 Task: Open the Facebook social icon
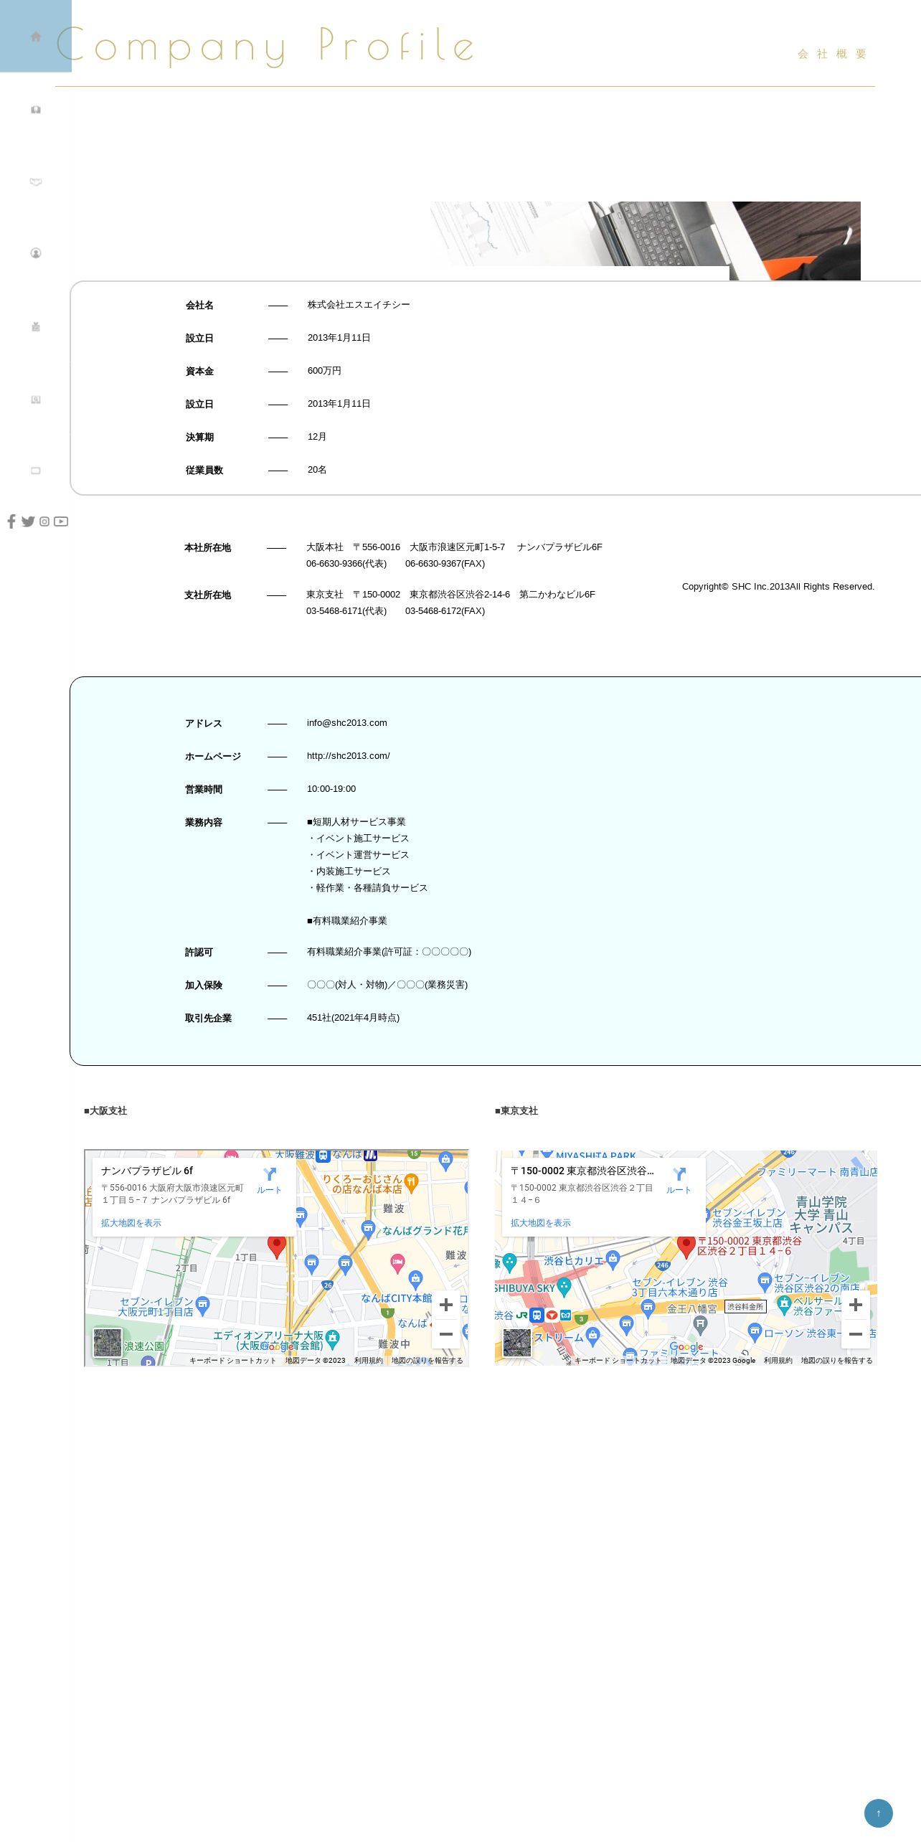pos(11,521)
